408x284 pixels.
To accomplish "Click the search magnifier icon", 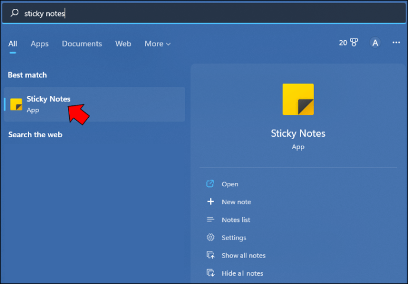I will click(x=15, y=13).
